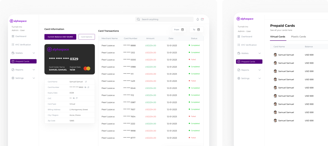
Task: Click Settings gear icon in right window
Action: pyautogui.click(x=239, y=78)
